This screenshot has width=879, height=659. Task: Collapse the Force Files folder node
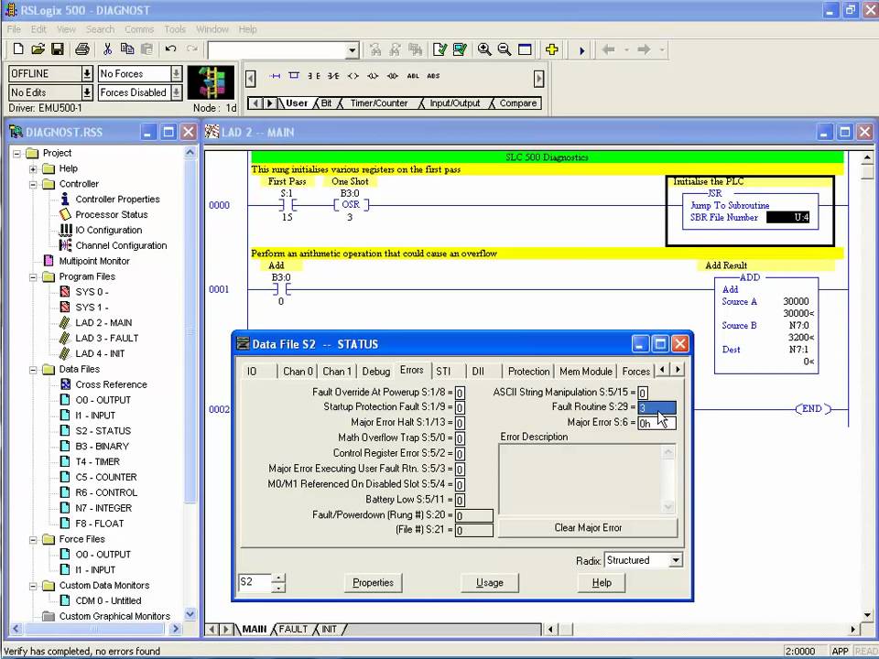33,539
